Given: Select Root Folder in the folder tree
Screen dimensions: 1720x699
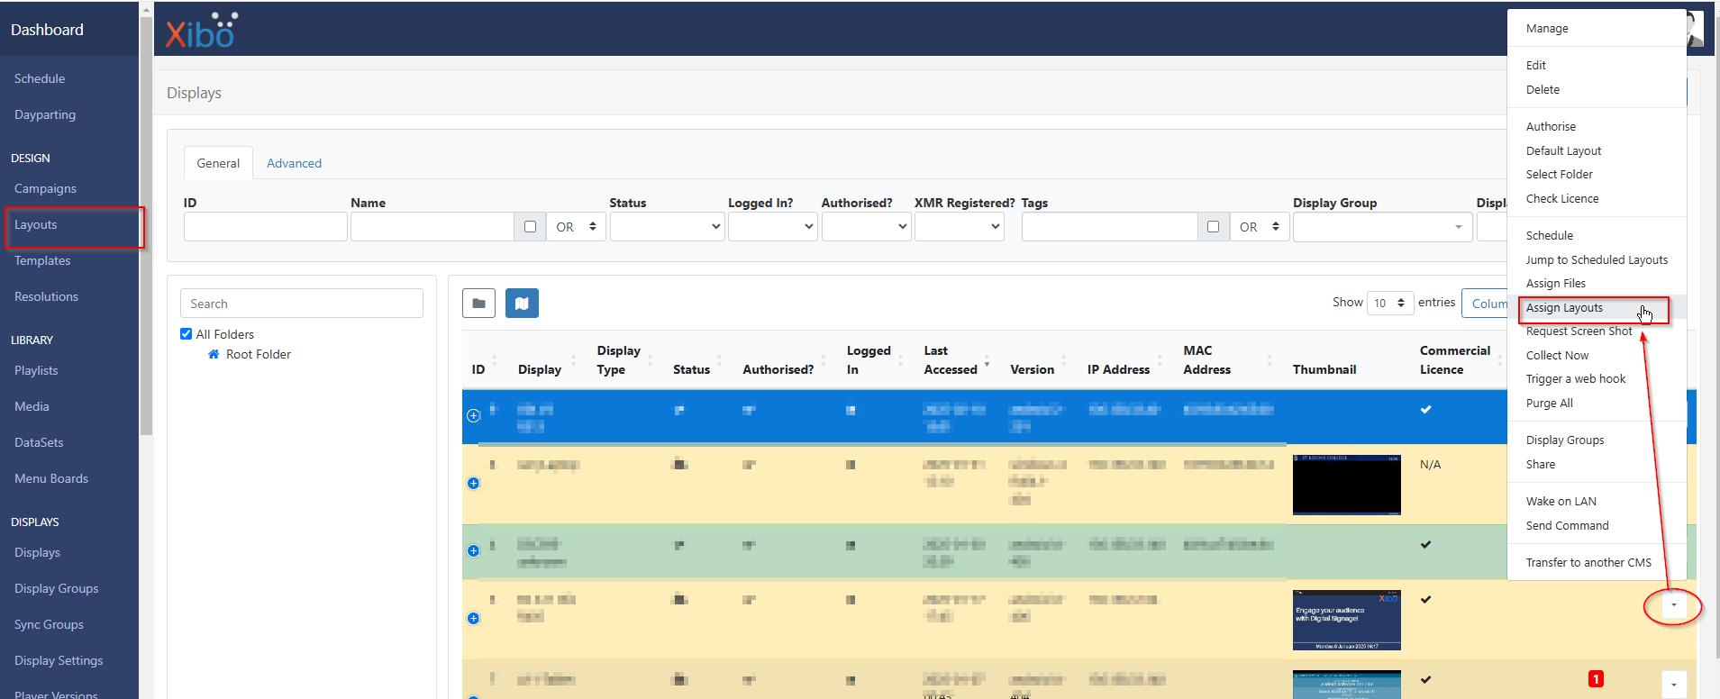Looking at the screenshot, I should click(259, 355).
